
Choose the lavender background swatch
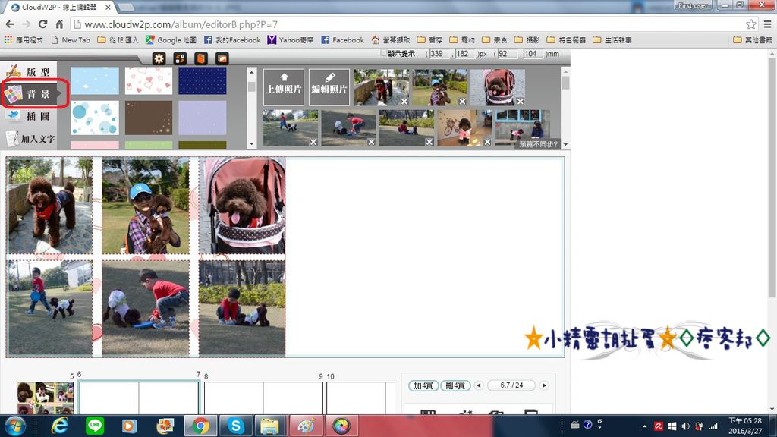tap(202, 118)
